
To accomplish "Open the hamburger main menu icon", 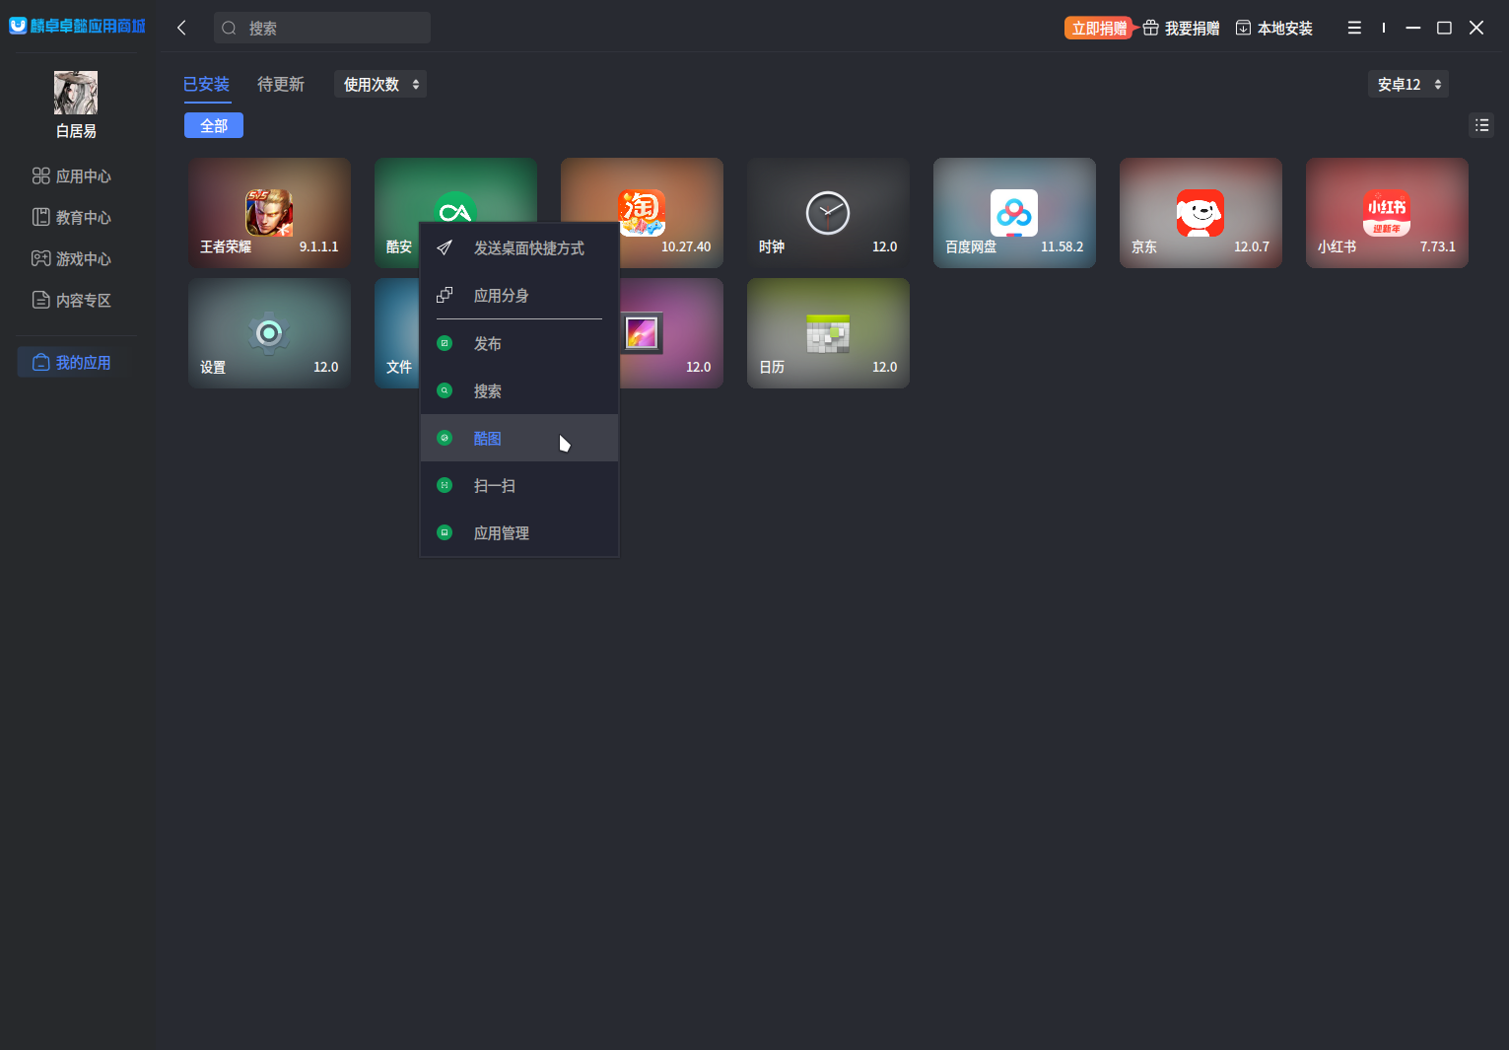I will (x=1354, y=28).
